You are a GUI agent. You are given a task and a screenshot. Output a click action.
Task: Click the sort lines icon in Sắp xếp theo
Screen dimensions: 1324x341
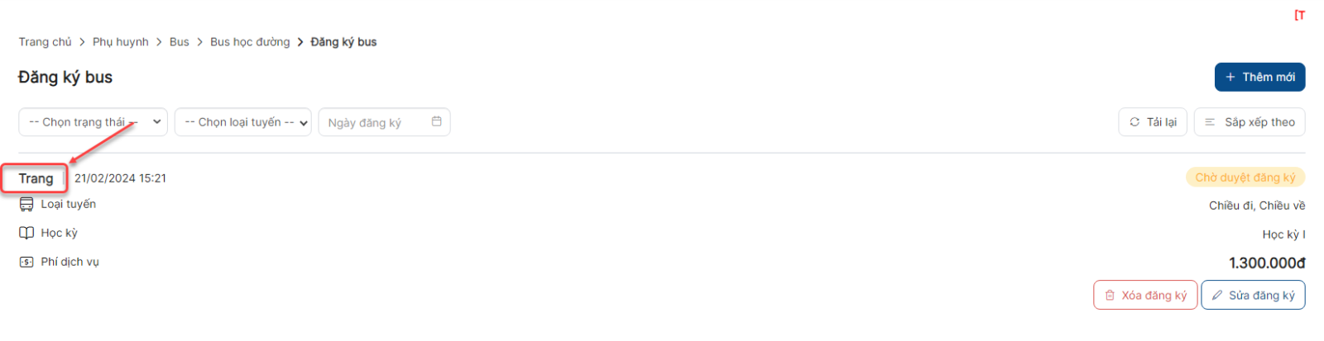[1210, 122]
